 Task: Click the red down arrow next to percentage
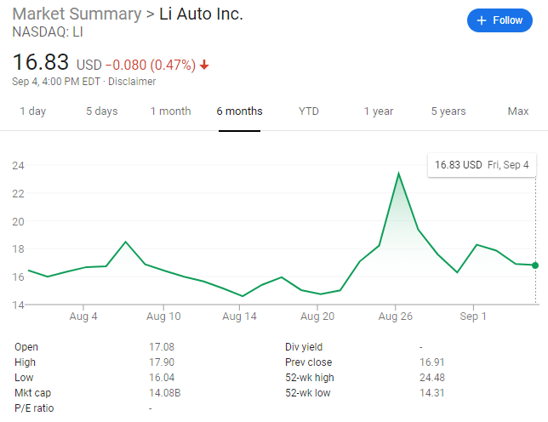(x=204, y=65)
